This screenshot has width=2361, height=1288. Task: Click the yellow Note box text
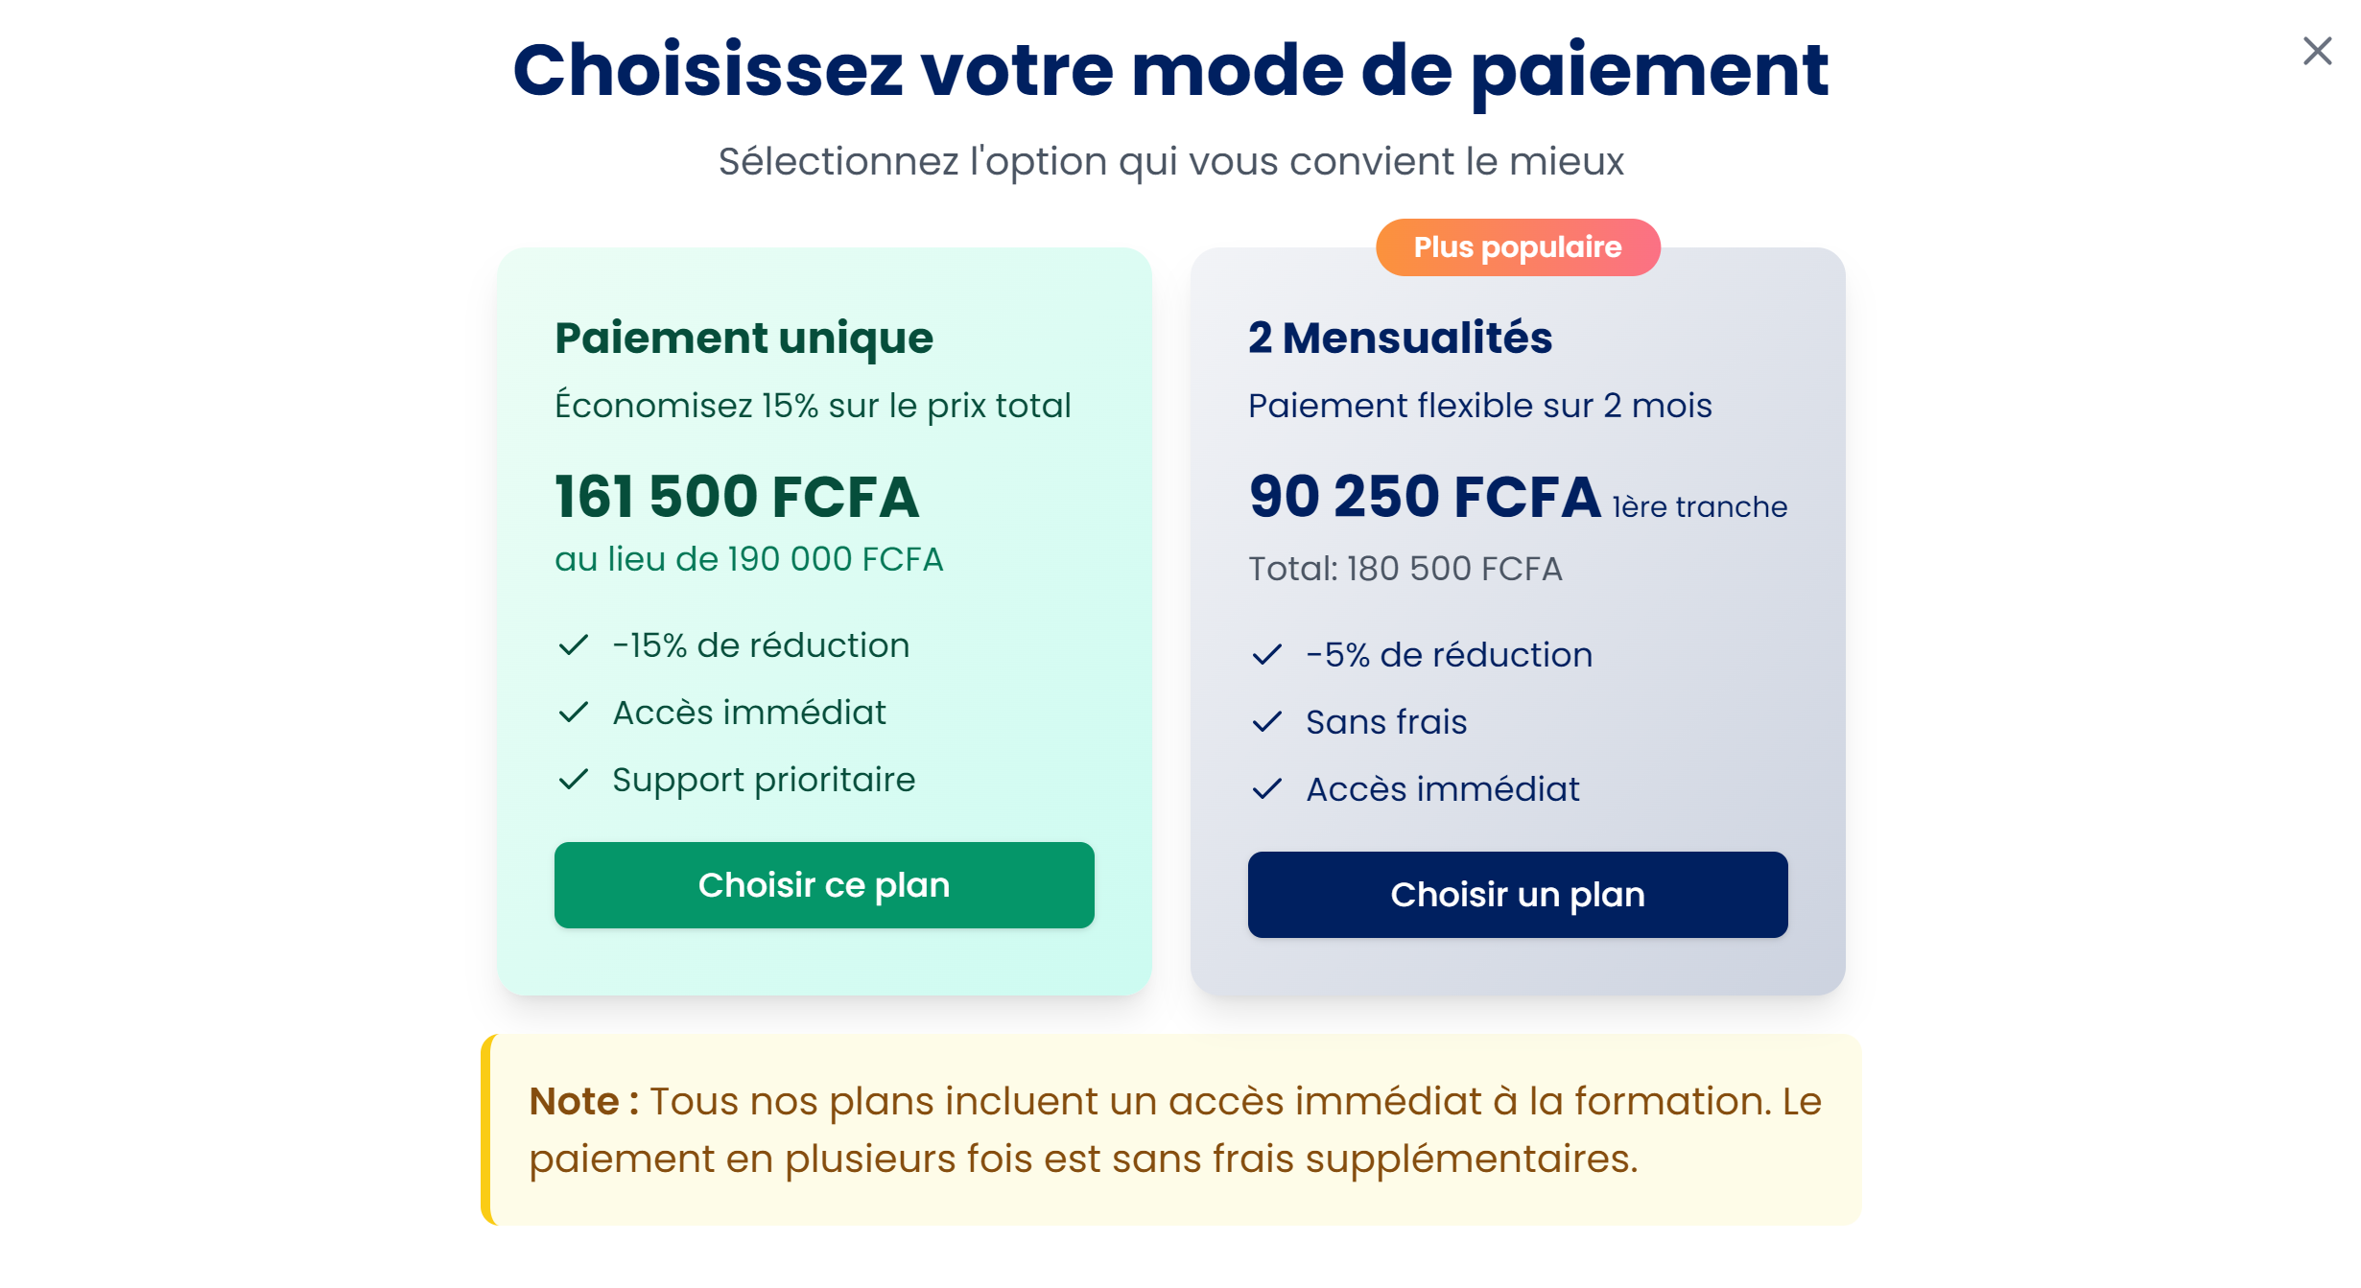(1174, 1130)
